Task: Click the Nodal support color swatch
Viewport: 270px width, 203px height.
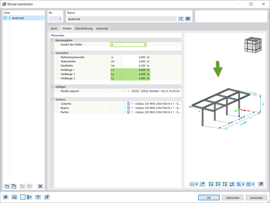Action: [125, 91]
